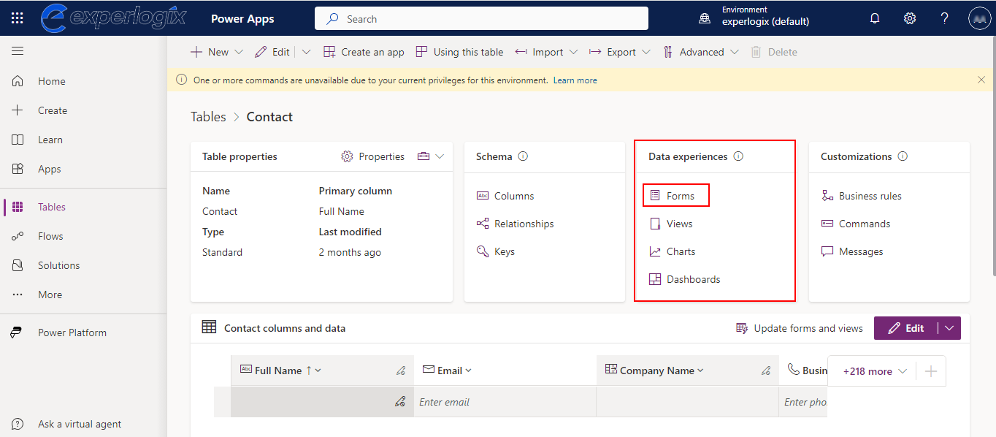
Task: Click the Enter email field
Action: point(505,402)
